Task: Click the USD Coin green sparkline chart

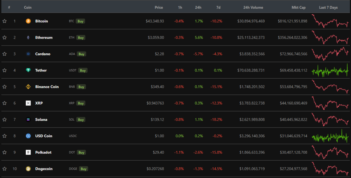Action: click(330, 136)
